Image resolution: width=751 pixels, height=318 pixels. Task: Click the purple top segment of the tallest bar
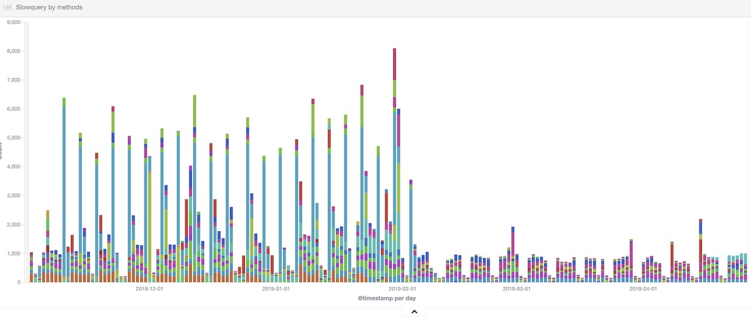394,64
